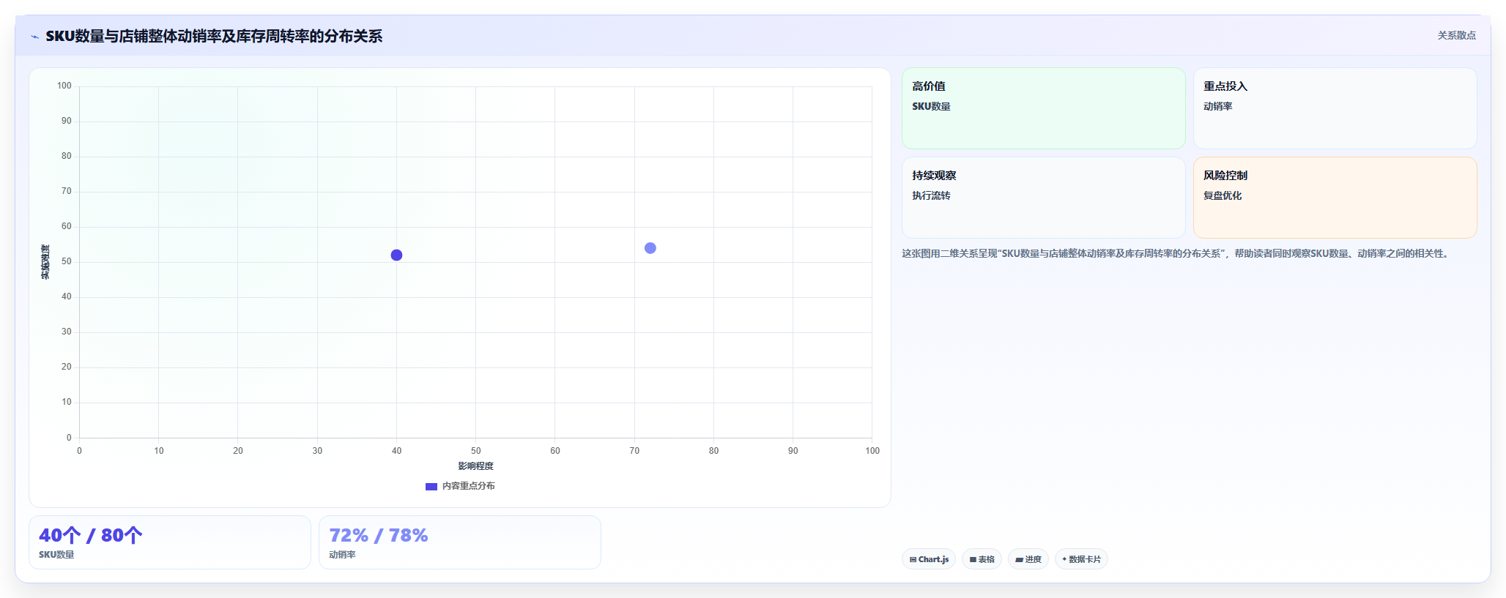Click the 40个 / 80个 SKU数量 stat card
This screenshot has height=598, width=1506.
(x=170, y=542)
